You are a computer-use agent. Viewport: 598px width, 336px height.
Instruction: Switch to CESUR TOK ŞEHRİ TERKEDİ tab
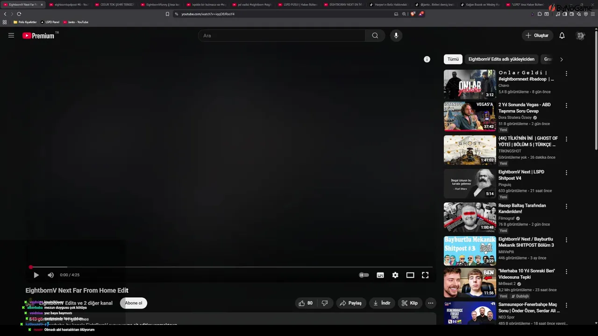(114, 5)
